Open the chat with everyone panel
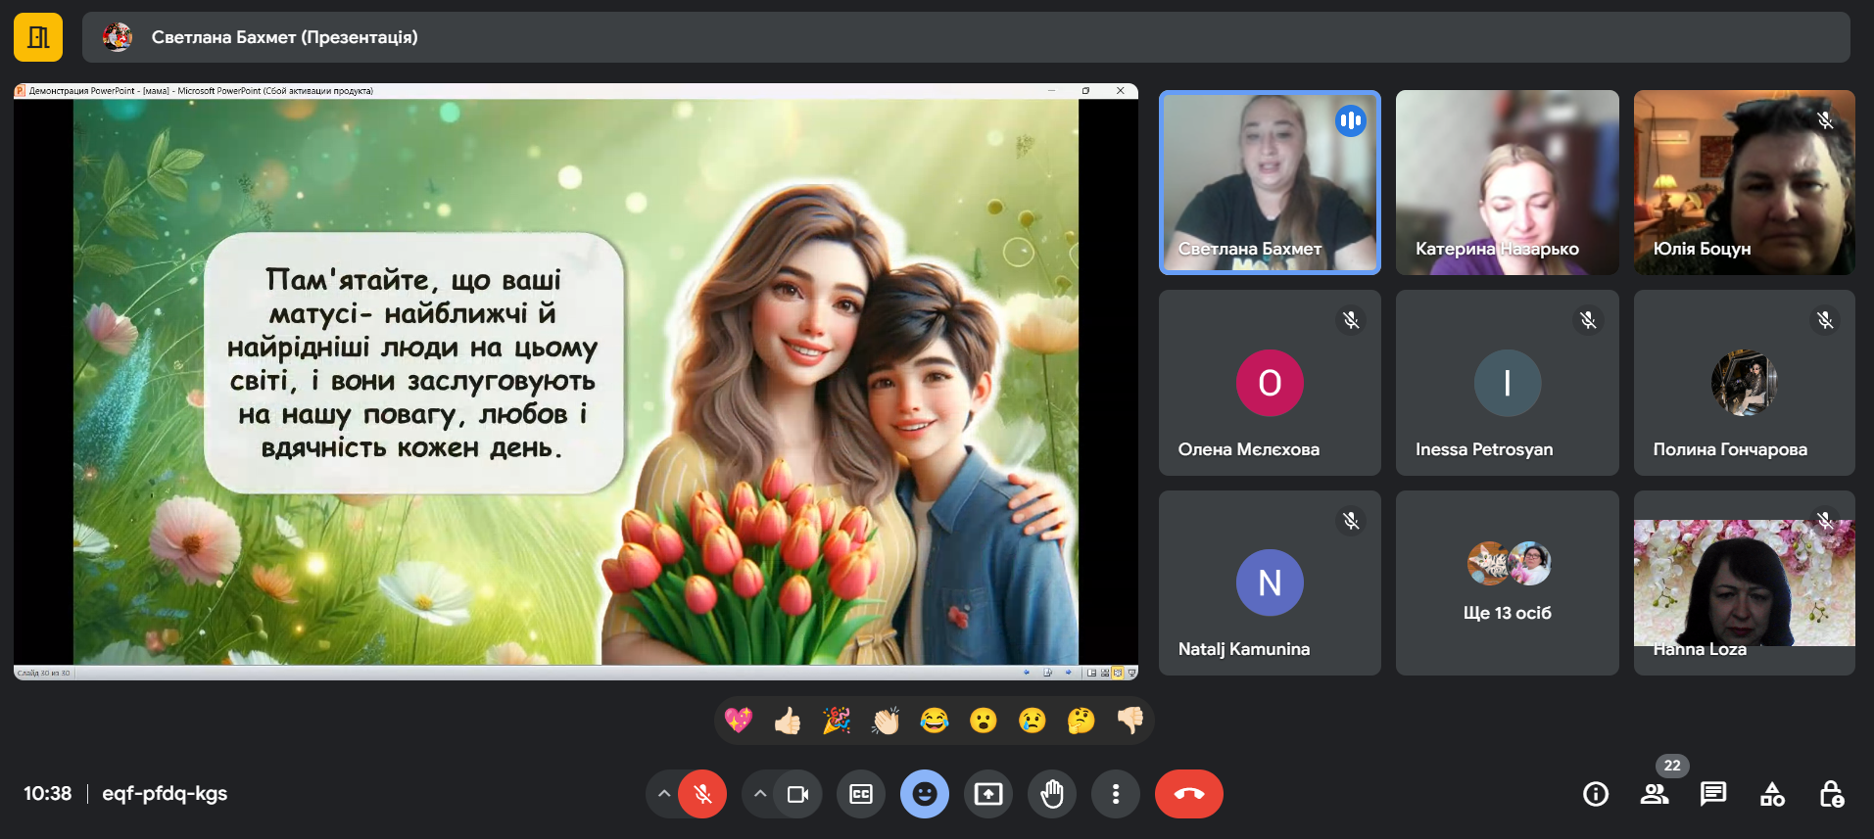Screen dimensions: 1874x839 [x=1713, y=794]
